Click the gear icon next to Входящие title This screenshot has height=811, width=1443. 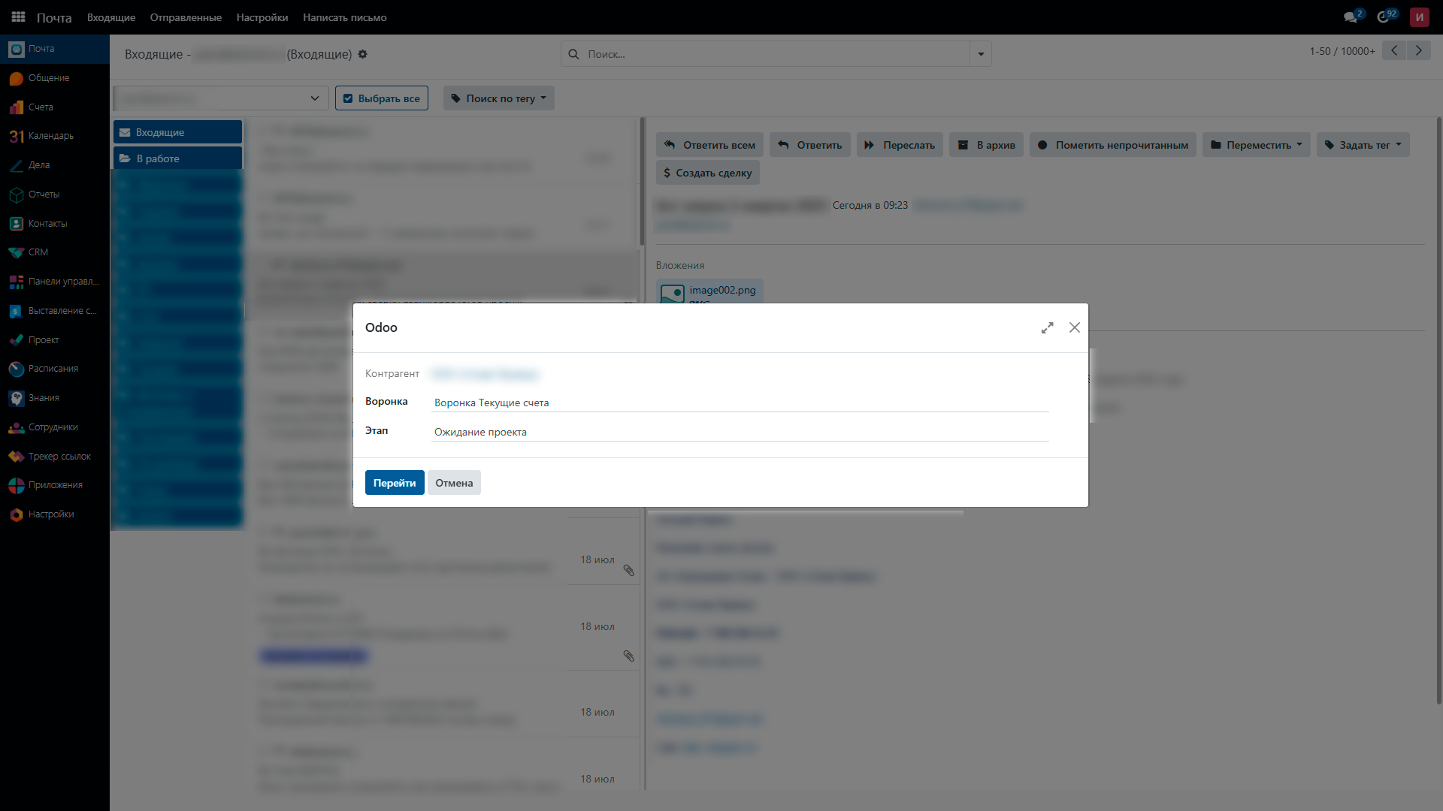point(362,54)
